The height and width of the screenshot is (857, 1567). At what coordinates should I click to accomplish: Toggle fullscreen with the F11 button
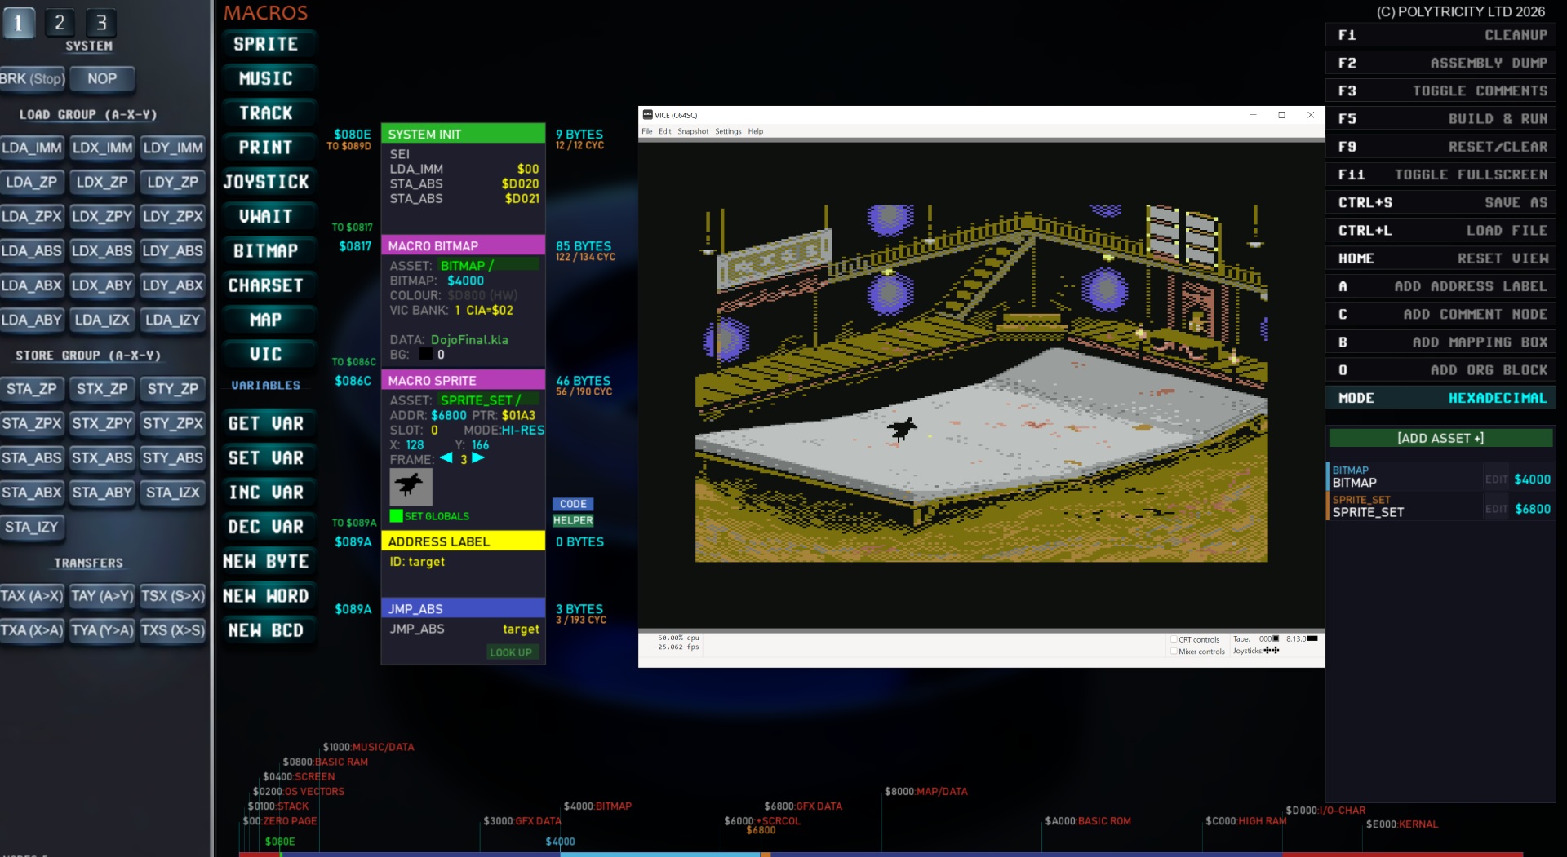click(1442, 174)
